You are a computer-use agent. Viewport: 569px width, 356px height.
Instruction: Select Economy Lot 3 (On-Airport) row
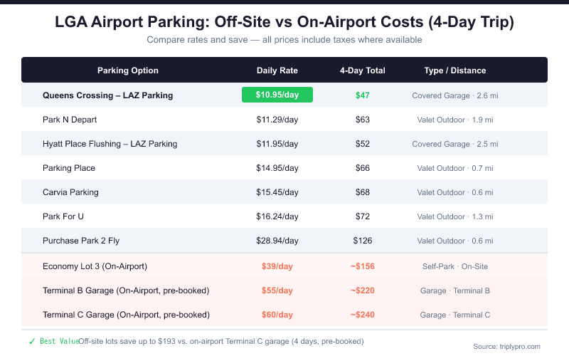tap(95, 266)
